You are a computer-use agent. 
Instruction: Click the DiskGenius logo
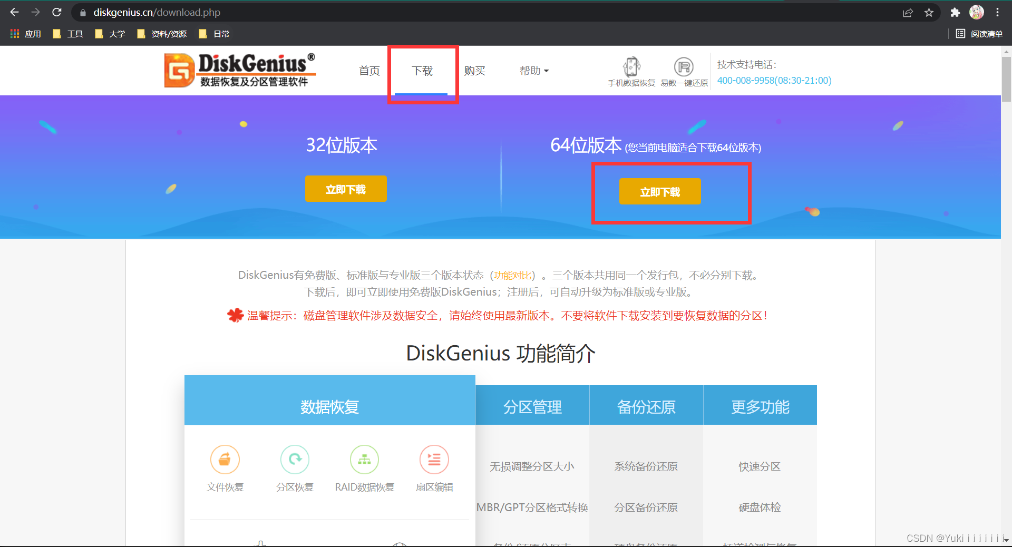pyautogui.click(x=240, y=70)
